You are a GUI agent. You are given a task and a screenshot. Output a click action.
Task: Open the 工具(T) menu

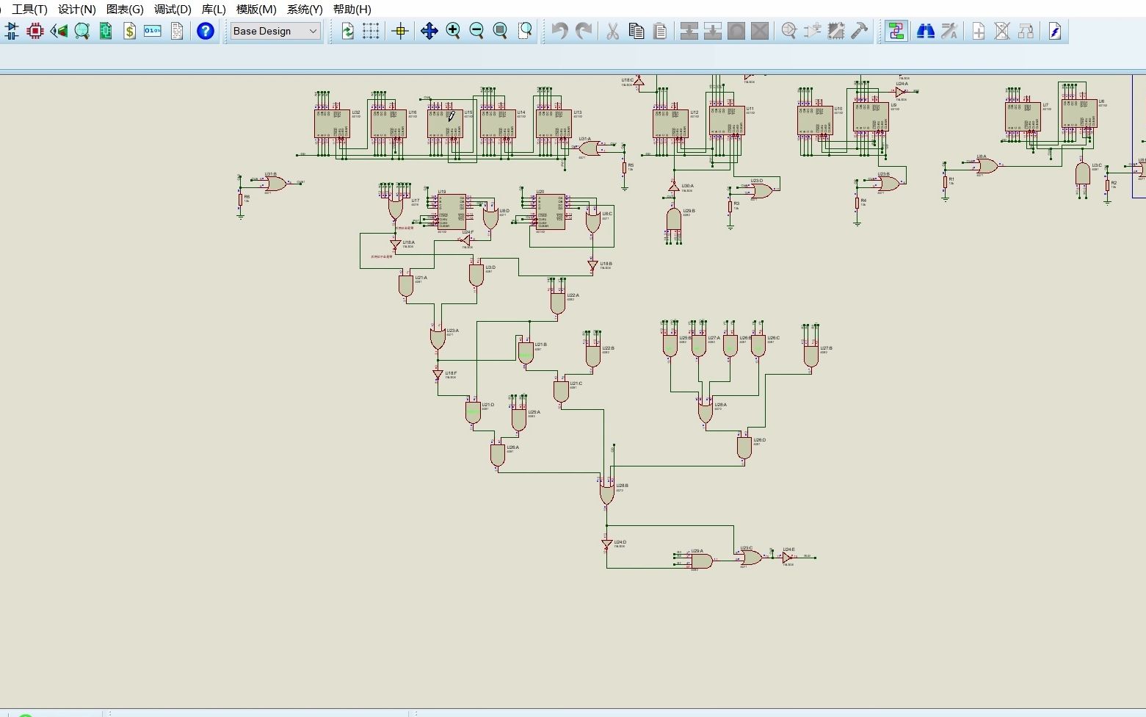click(x=29, y=10)
